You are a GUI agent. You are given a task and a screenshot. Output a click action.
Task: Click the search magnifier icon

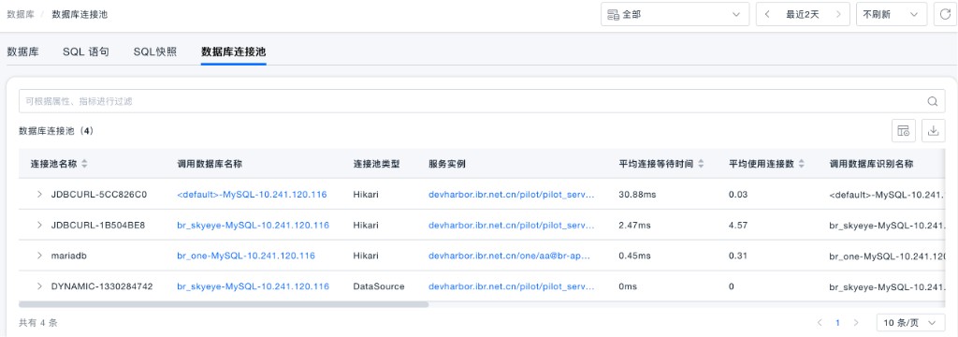pos(933,101)
